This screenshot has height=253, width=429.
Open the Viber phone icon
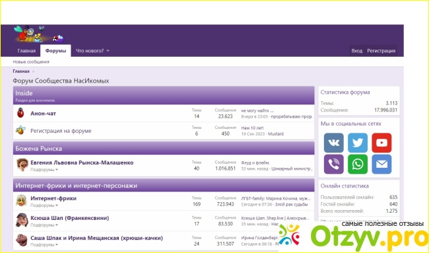[x=333, y=164]
